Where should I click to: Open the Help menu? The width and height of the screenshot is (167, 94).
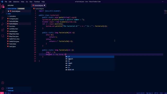coord(43,2)
